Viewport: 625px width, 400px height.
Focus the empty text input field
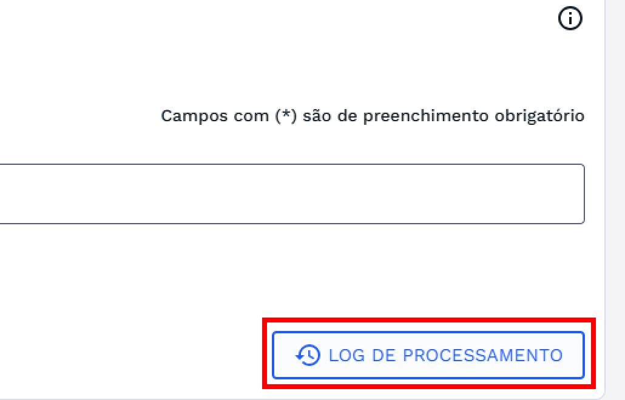click(x=291, y=194)
